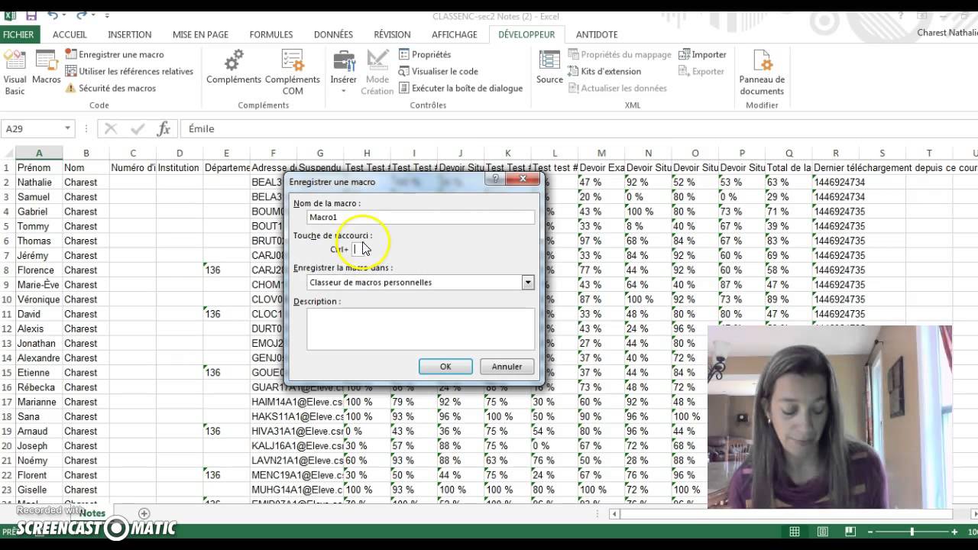Click Exécuter la boîte de dialogue
Screen dimensions: 978x550
[461, 88]
